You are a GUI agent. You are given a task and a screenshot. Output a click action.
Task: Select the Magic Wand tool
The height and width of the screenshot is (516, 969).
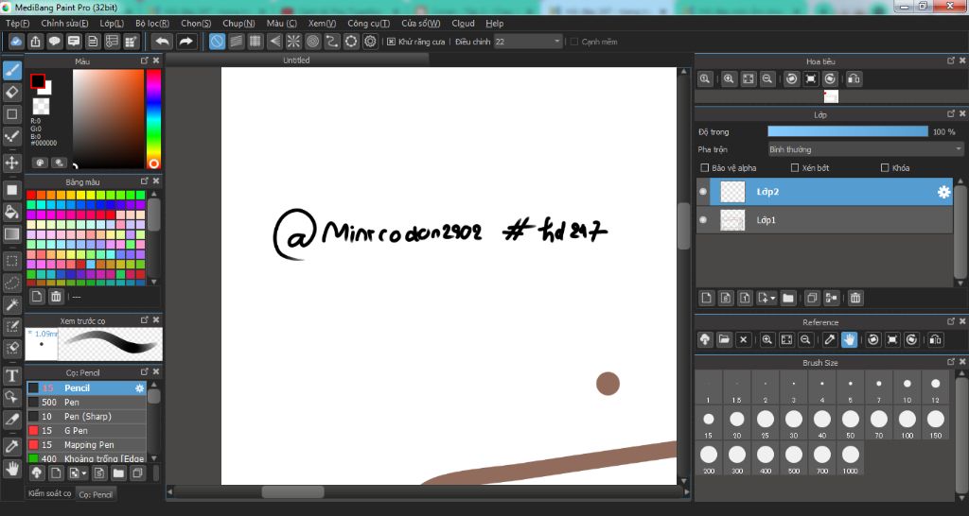click(11, 304)
